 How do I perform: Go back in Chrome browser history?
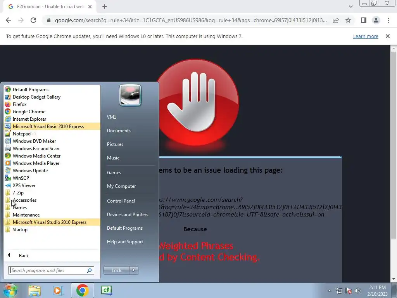click(9, 20)
